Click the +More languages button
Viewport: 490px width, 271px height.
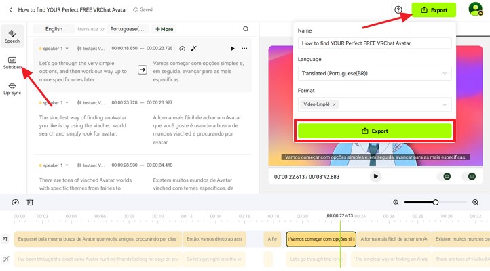coord(164,29)
